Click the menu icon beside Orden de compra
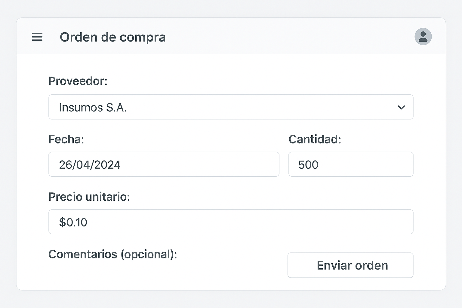The width and height of the screenshot is (462, 308). point(37,37)
